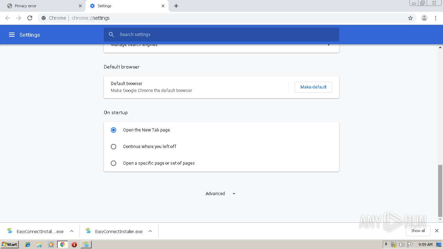Close the downloads shelf
This screenshot has height=249, width=443.
437,231
